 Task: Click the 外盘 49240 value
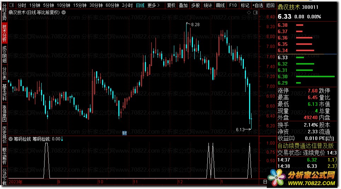pos(311,118)
